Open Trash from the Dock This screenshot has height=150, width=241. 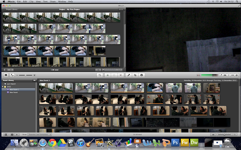click(x=227, y=142)
